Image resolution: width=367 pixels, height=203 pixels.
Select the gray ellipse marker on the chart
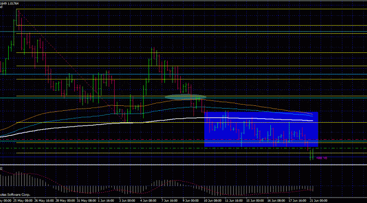[186, 97]
